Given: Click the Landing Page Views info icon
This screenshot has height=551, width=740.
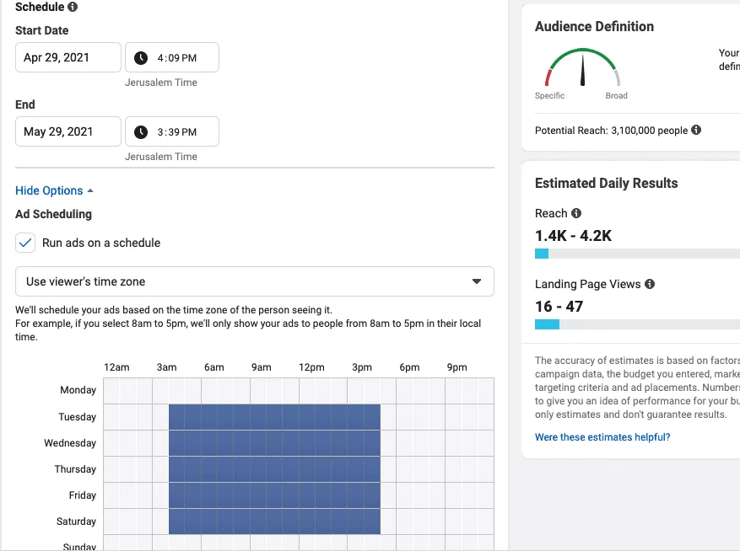Looking at the screenshot, I should pyautogui.click(x=650, y=284).
